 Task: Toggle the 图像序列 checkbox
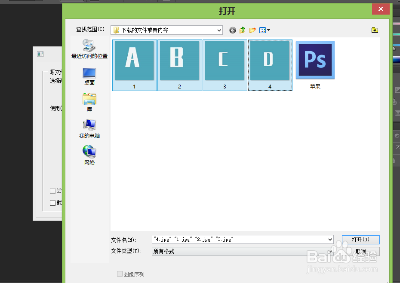[120, 274]
